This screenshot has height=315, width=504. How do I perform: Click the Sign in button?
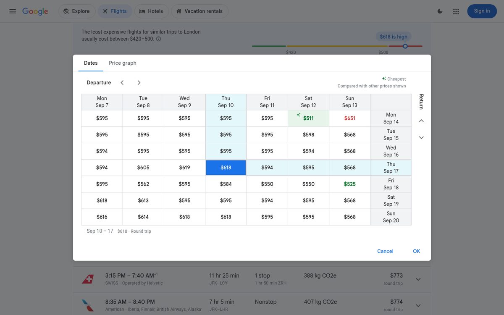[482, 11]
